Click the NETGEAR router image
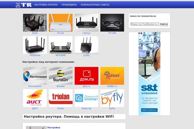The width and height of the screenshot is (194, 129). click(61, 45)
